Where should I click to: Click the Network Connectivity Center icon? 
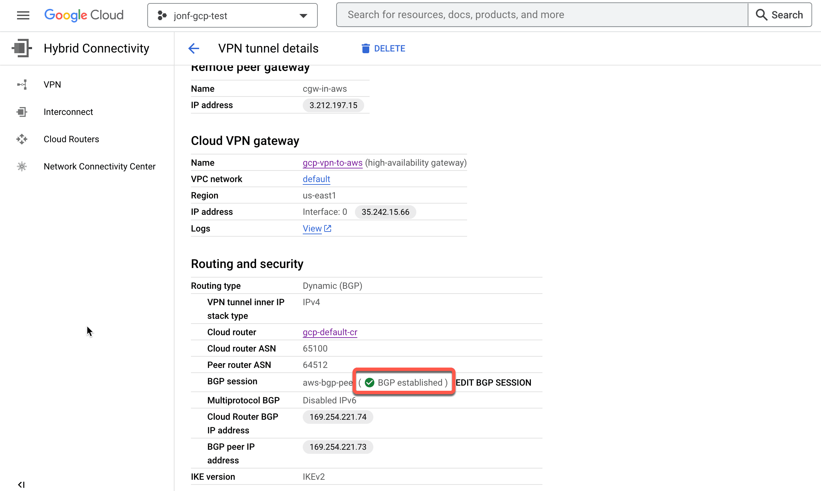pyautogui.click(x=22, y=166)
